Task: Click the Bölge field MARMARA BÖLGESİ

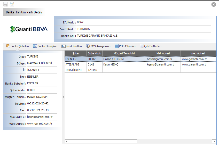Action: [42, 63]
